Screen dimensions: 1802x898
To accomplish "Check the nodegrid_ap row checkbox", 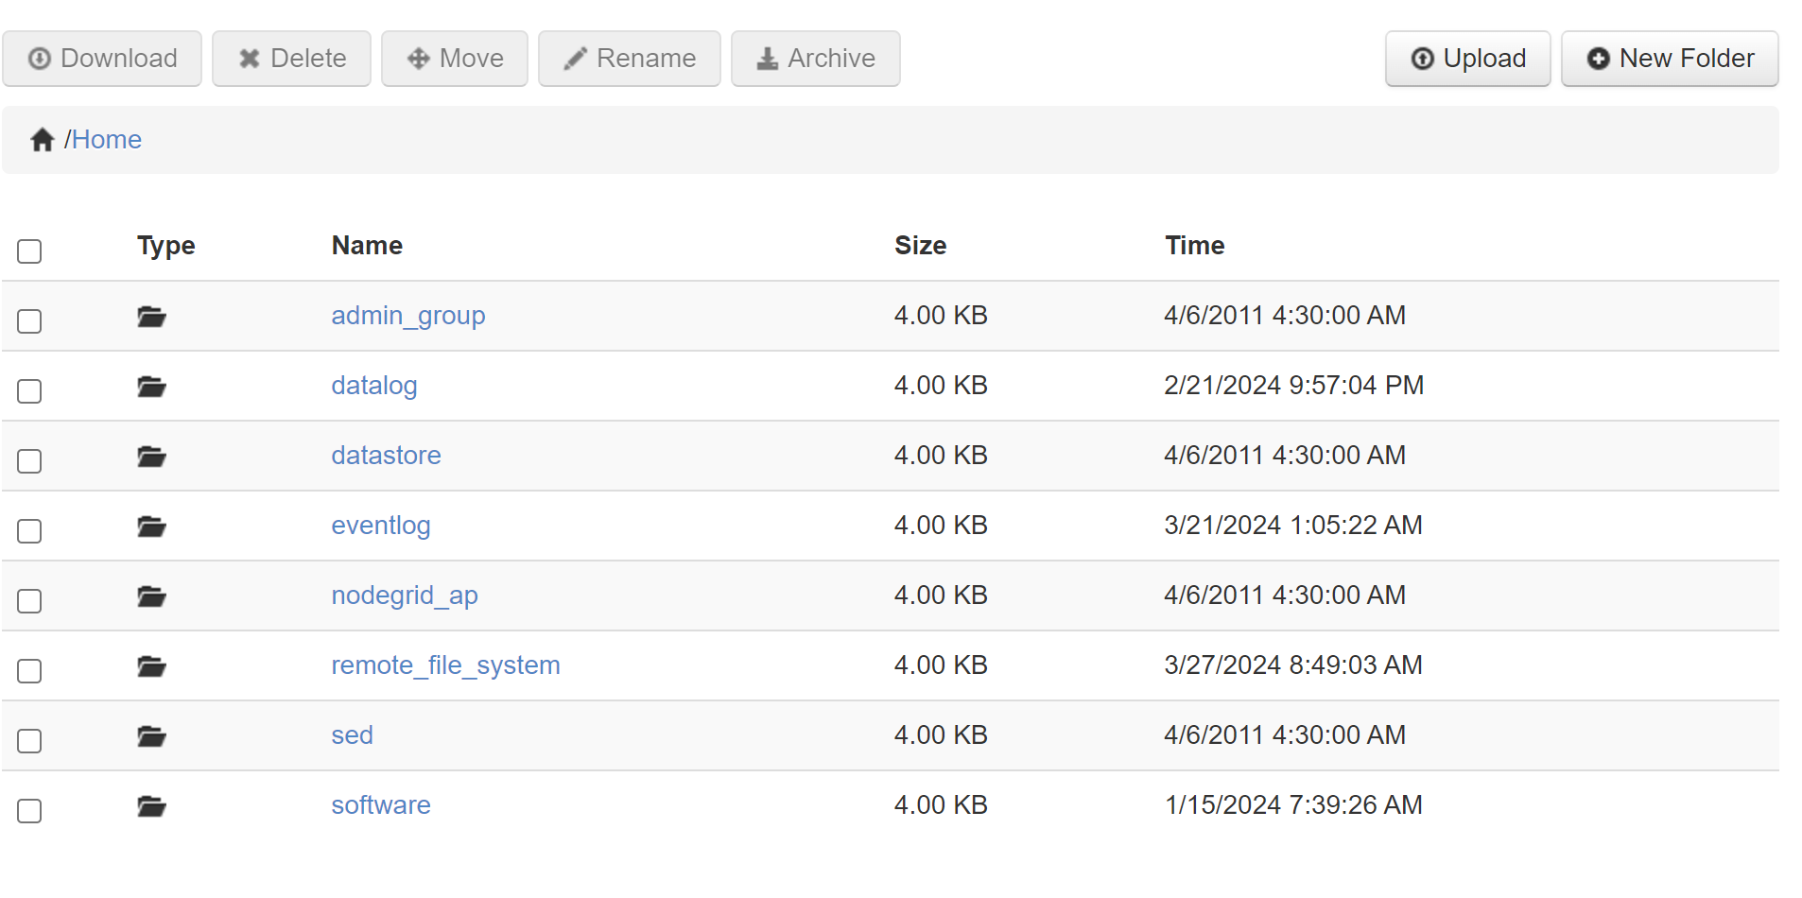I will 29,601.
